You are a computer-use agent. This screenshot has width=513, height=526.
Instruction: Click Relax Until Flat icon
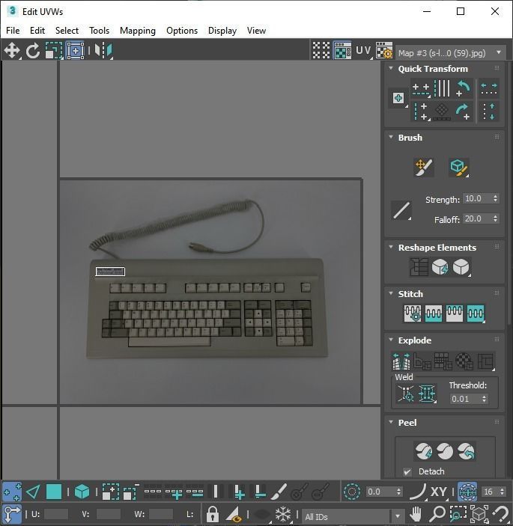point(440,267)
